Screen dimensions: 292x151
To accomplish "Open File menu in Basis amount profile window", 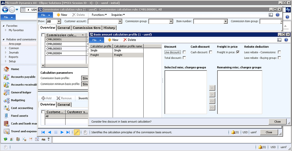I will (x=97, y=40).
